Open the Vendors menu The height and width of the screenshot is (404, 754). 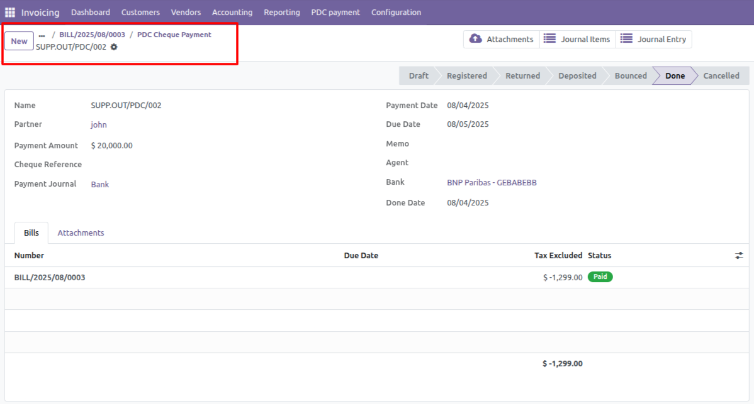(186, 13)
